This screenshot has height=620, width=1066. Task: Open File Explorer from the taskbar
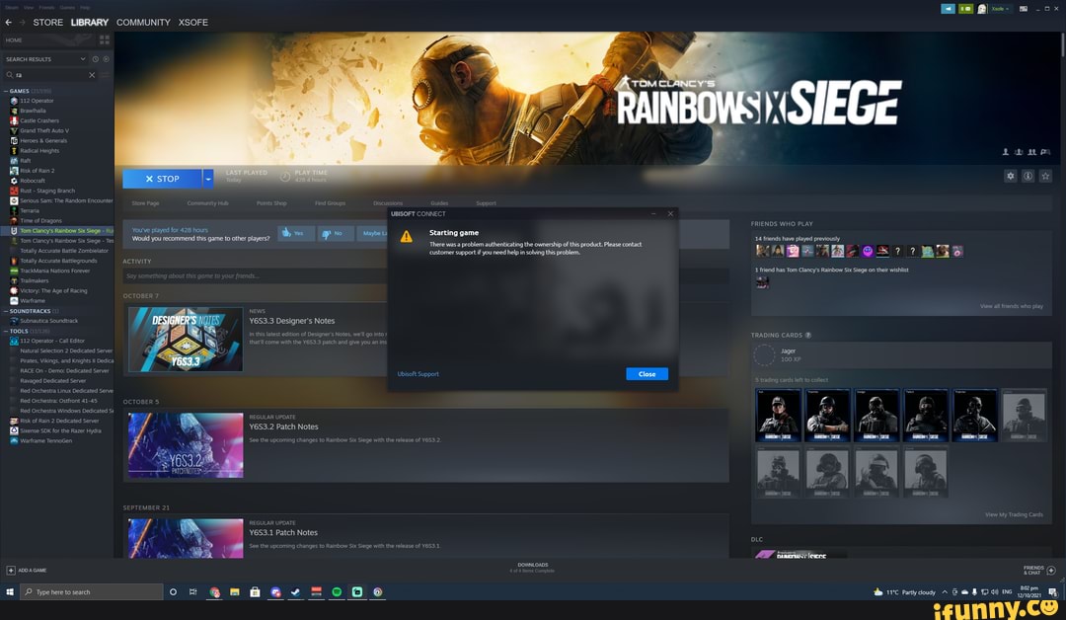(235, 592)
